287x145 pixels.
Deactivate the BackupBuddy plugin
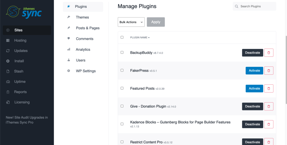pos(253,53)
